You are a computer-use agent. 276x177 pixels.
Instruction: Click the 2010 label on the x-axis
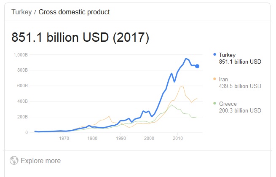click(177, 138)
